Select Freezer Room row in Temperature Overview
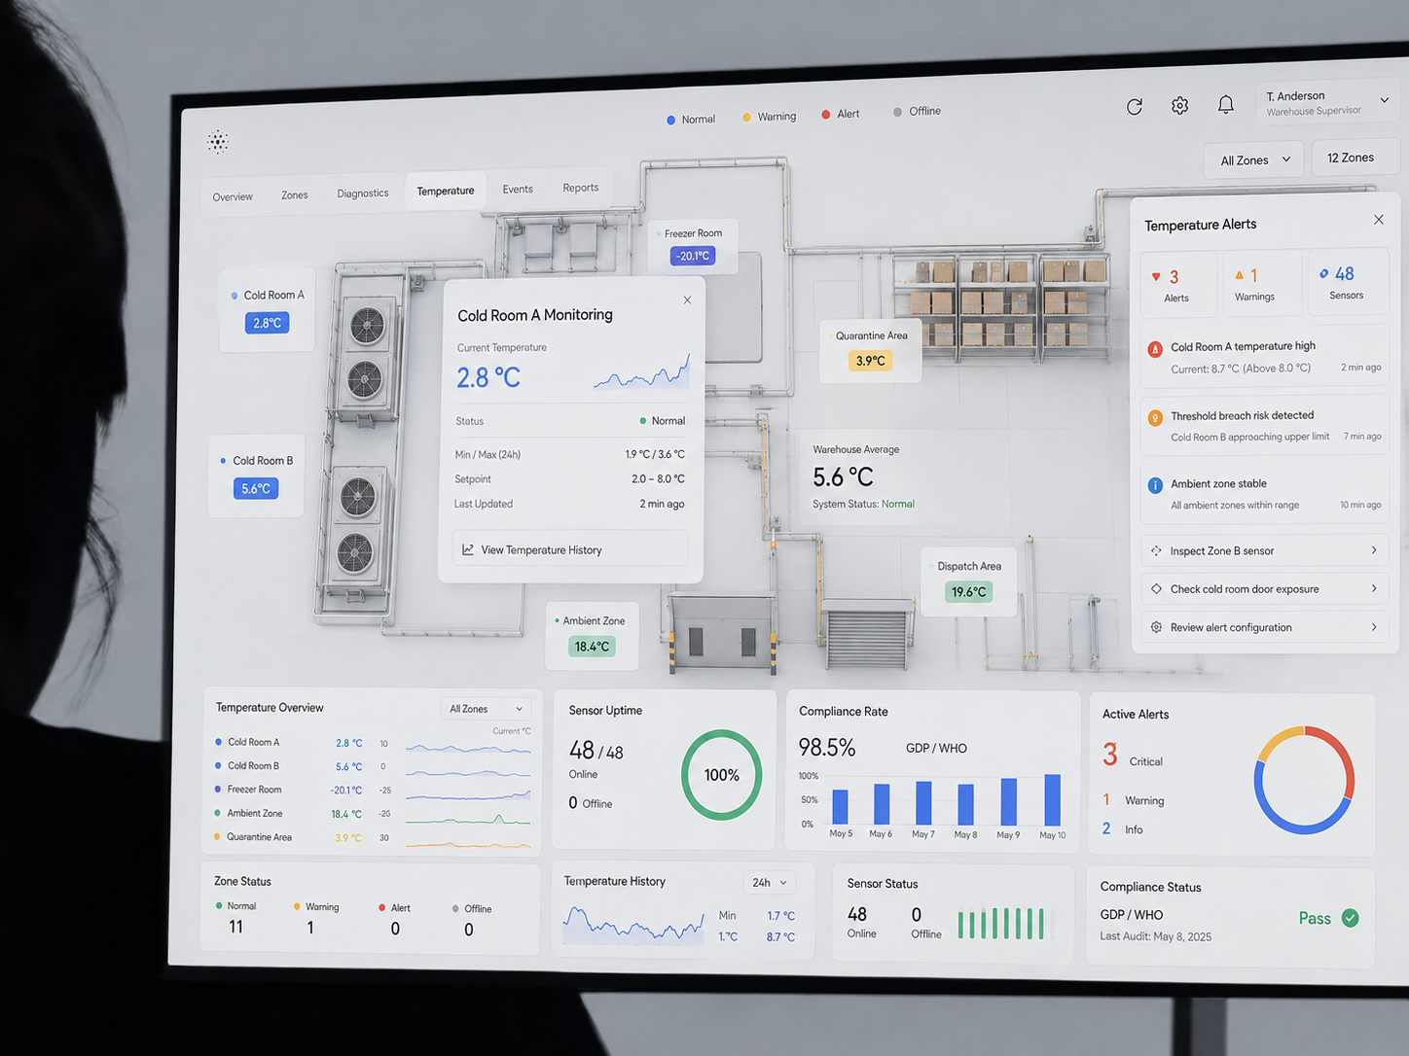 tap(373, 790)
